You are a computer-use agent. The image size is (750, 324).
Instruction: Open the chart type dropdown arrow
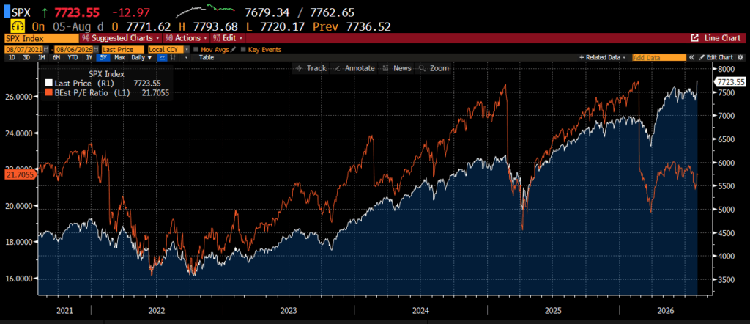point(186,57)
